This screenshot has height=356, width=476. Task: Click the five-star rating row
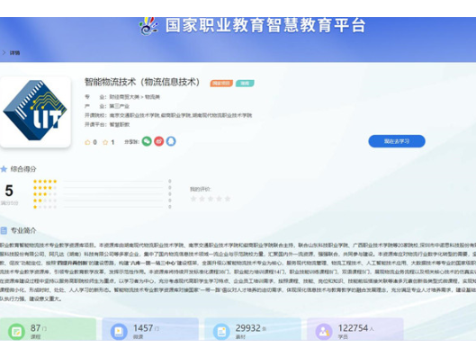[103, 182]
